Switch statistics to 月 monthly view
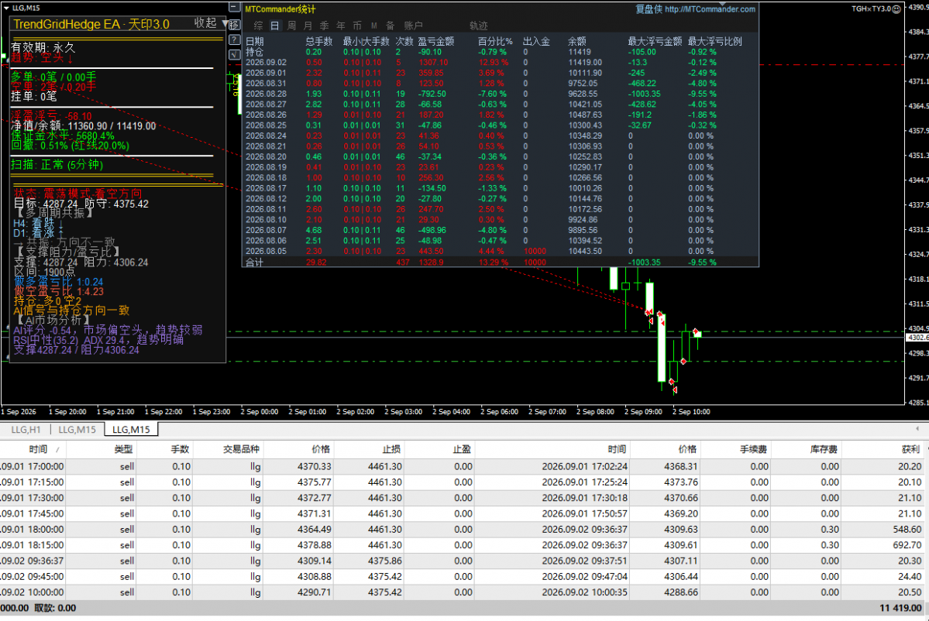The height and width of the screenshot is (621, 929). click(x=308, y=26)
